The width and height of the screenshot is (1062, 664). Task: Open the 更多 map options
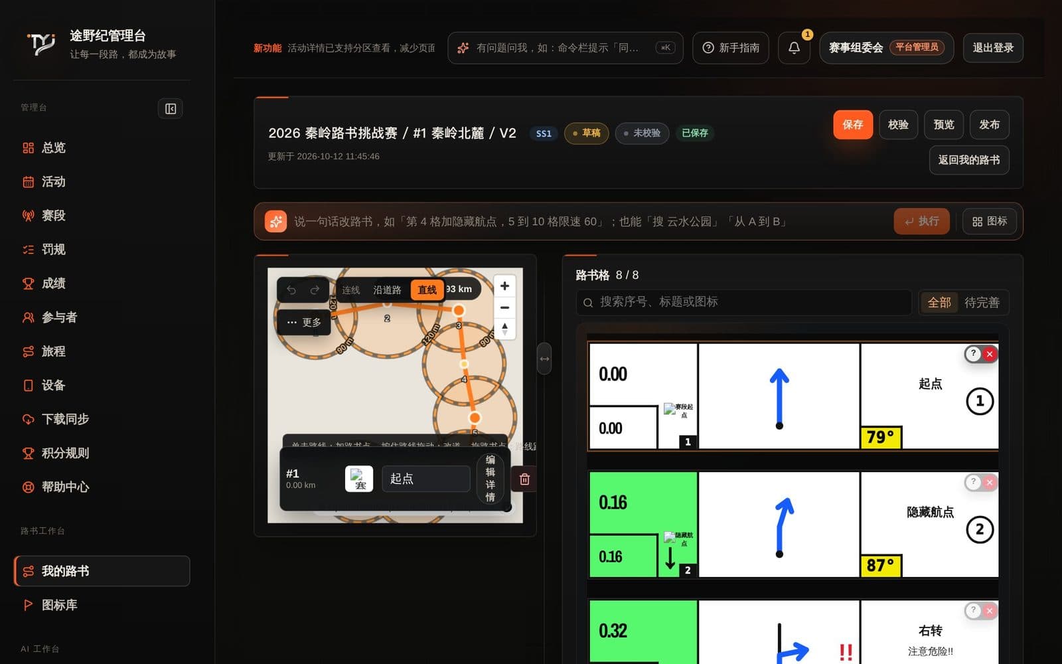pyautogui.click(x=304, y=322)
